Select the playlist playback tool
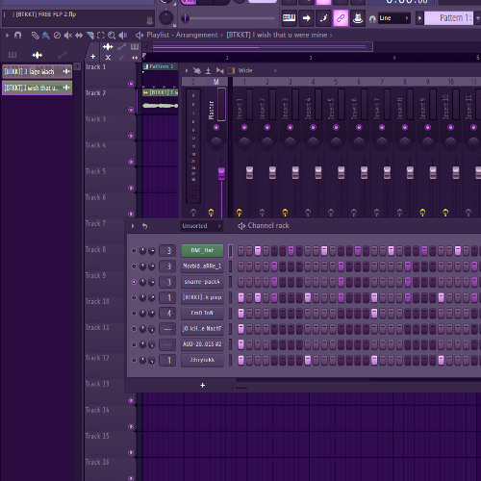The height and width of the screenshot is (481, 481). pos(123,36)
